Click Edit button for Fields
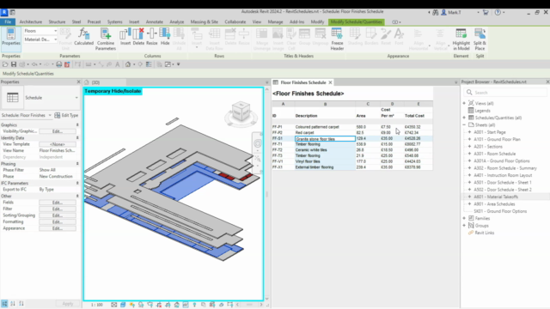This screenshot has width=550, height=309. pos(58,203)
